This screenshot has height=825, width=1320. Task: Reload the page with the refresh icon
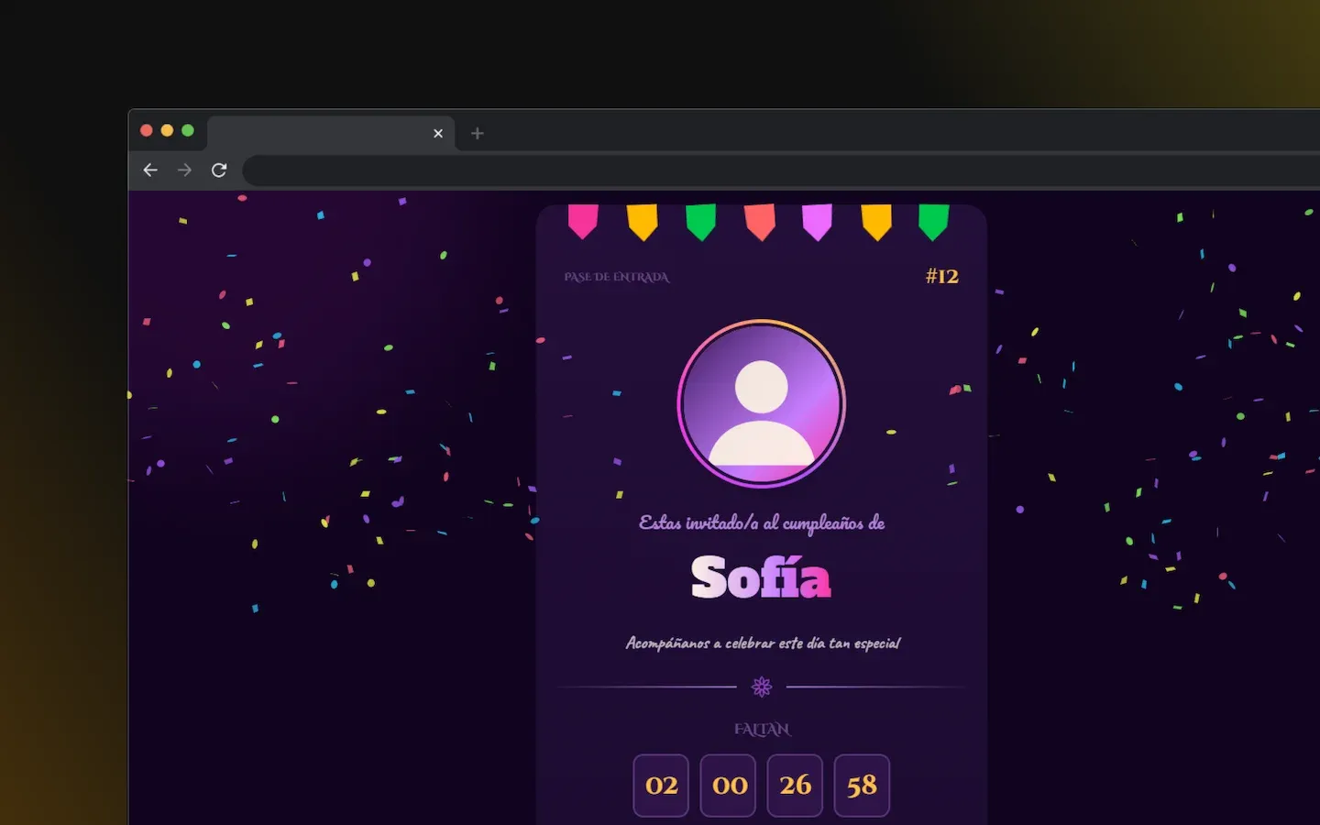(218, 170)
